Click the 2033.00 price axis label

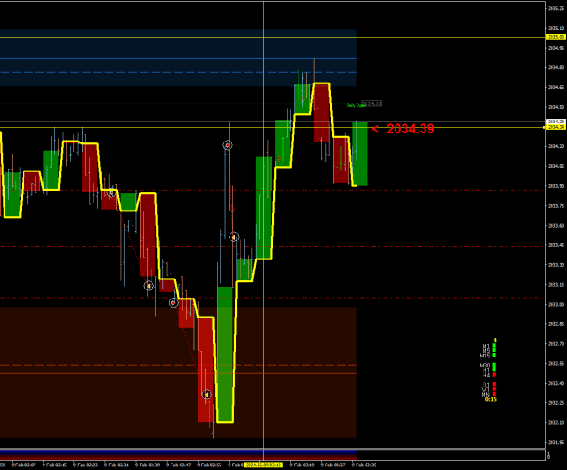[556, 305]
